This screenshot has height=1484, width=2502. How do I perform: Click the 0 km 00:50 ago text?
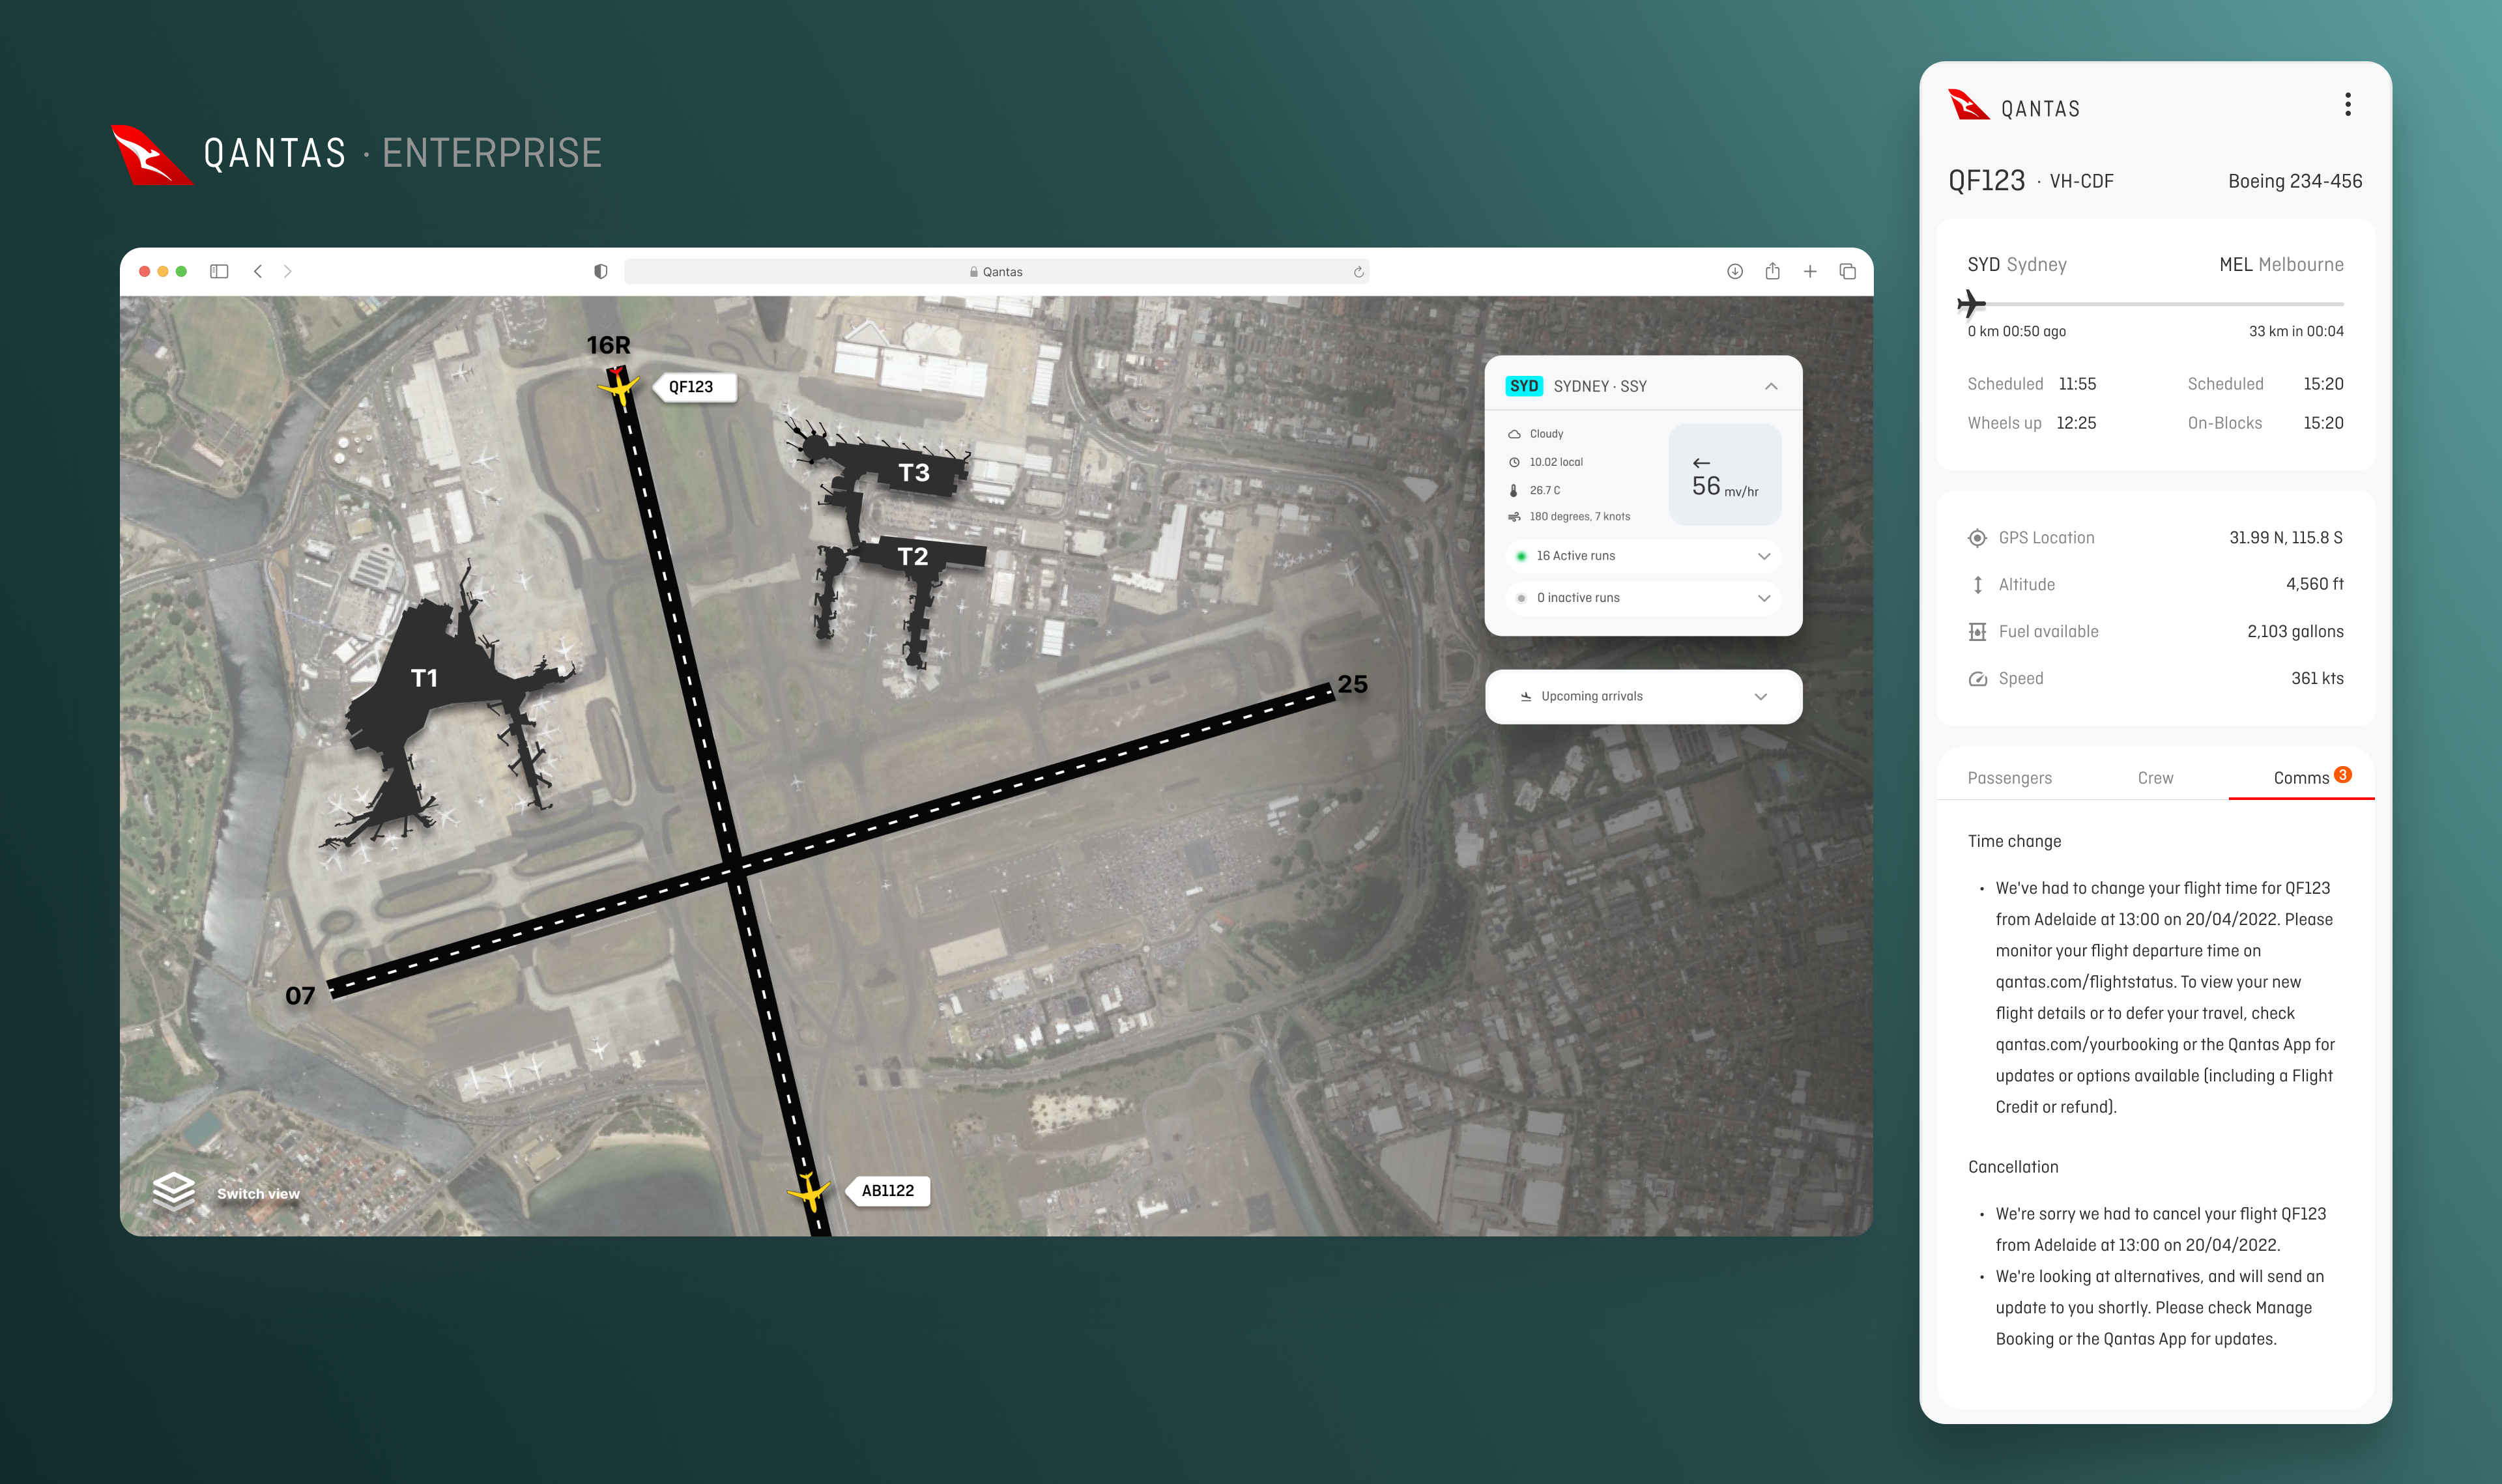(x=2016, y=331)
